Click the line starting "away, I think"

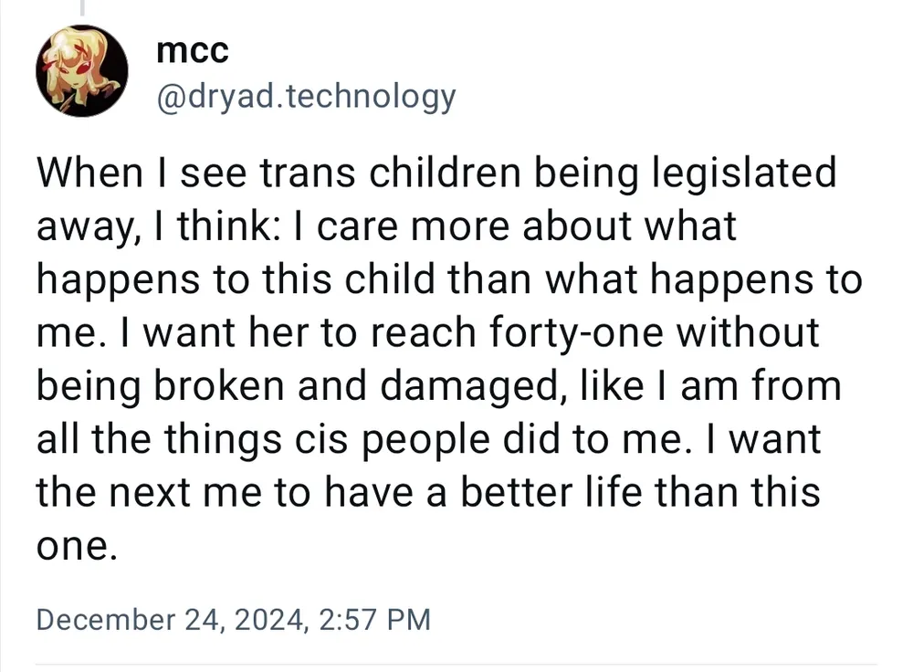click(x=385, y=226)
